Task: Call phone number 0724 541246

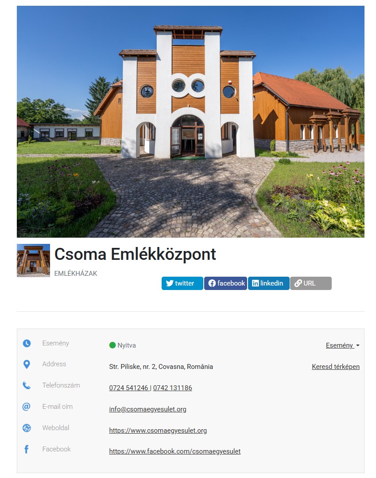Action: tap(128, 388)
